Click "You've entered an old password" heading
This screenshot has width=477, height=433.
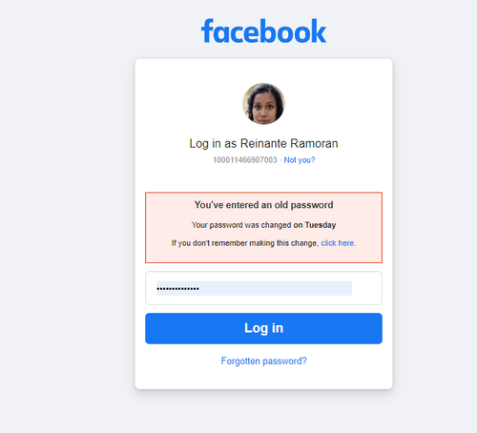tap(263, 205)
